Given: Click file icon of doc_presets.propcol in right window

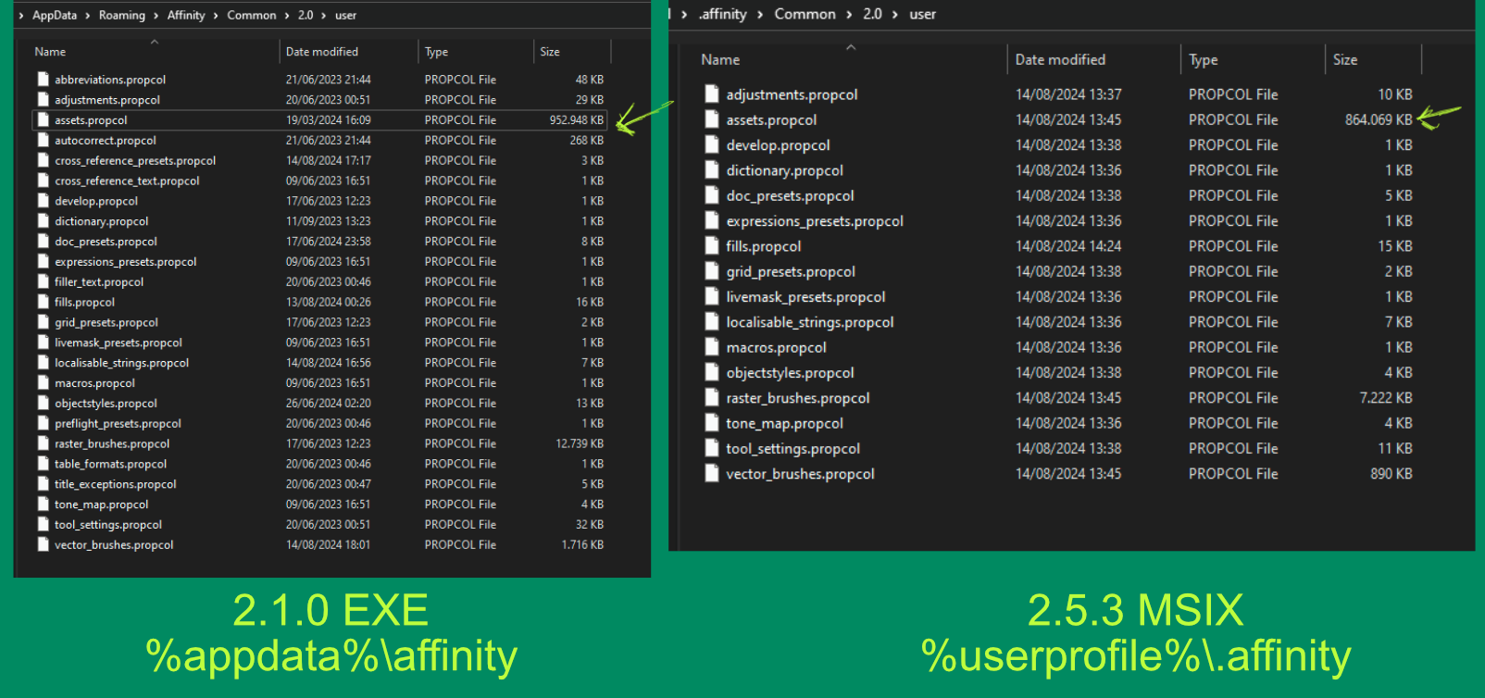Looking at the screenshot, I should (x=711, y=195).
